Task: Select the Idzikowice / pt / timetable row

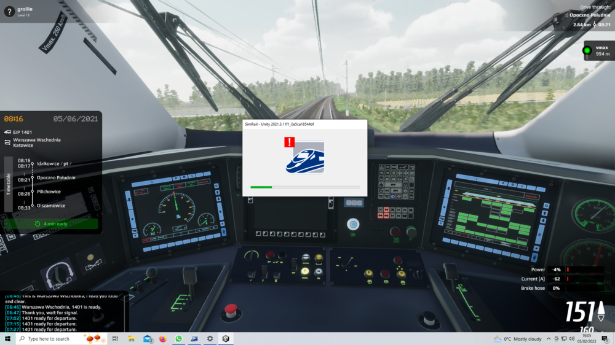Action: 54,164
